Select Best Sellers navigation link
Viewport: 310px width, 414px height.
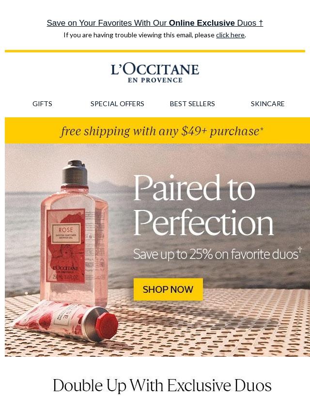pyautogui.click(x=192, y=104)
